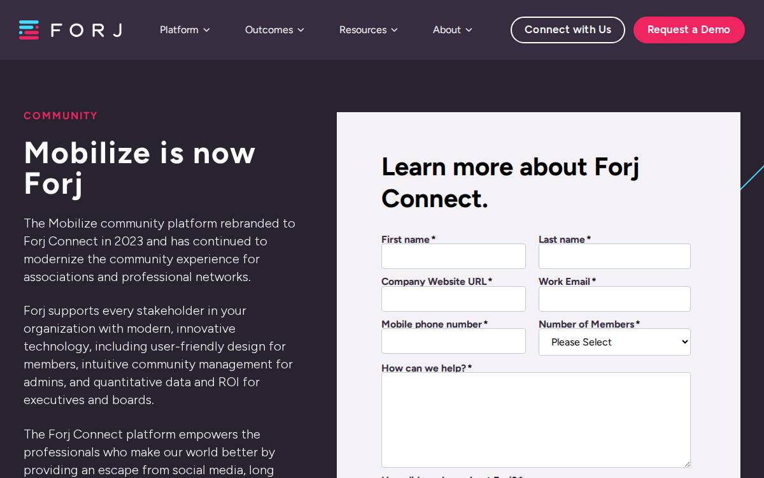Click the Learn more about Forj Connect heading
This screenshot has height=478, width=764.
510,182
